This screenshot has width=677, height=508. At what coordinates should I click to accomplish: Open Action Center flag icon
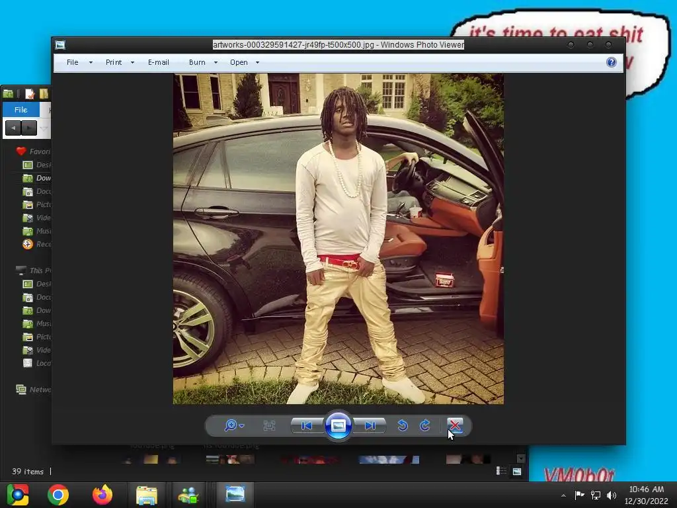click(579, 495)
